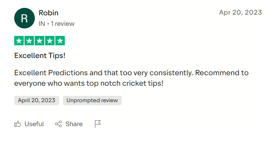
Task: Flag this review with the flag icon
Action: pyautogui.click(x=98, y=124)
